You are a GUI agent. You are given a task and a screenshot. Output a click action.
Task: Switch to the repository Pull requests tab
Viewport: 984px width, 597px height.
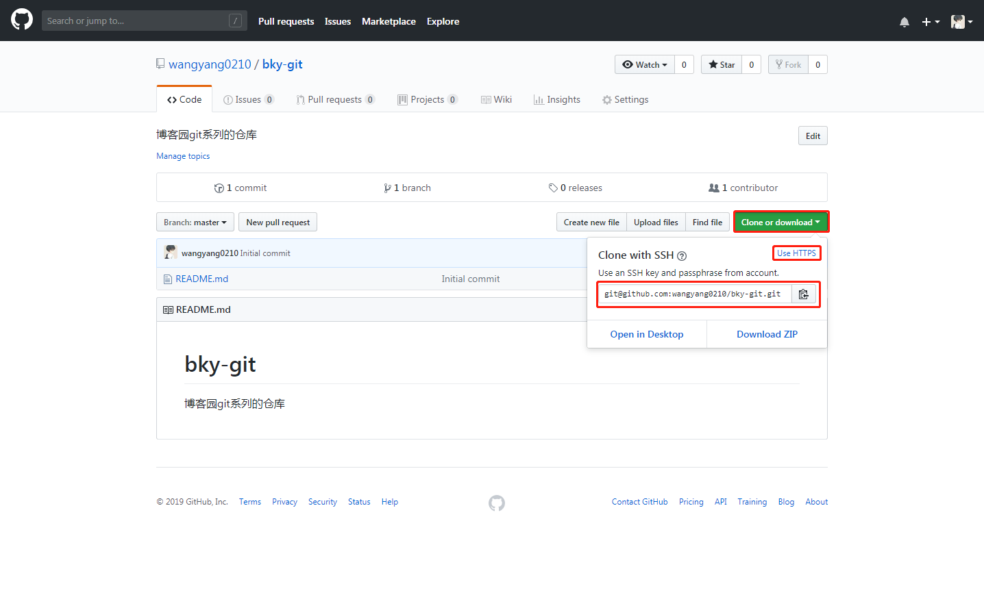(x=336, y=99)
